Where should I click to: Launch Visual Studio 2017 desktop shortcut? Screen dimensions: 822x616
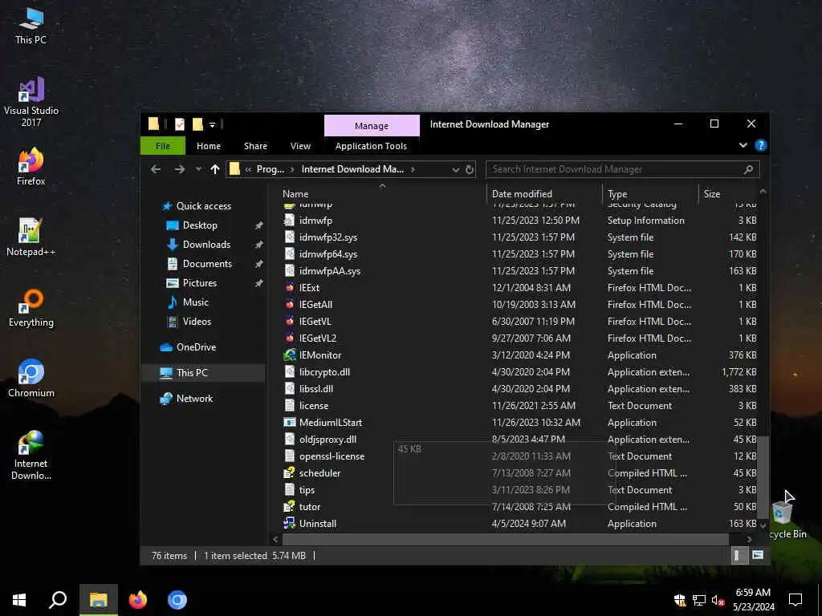[31, 102]
